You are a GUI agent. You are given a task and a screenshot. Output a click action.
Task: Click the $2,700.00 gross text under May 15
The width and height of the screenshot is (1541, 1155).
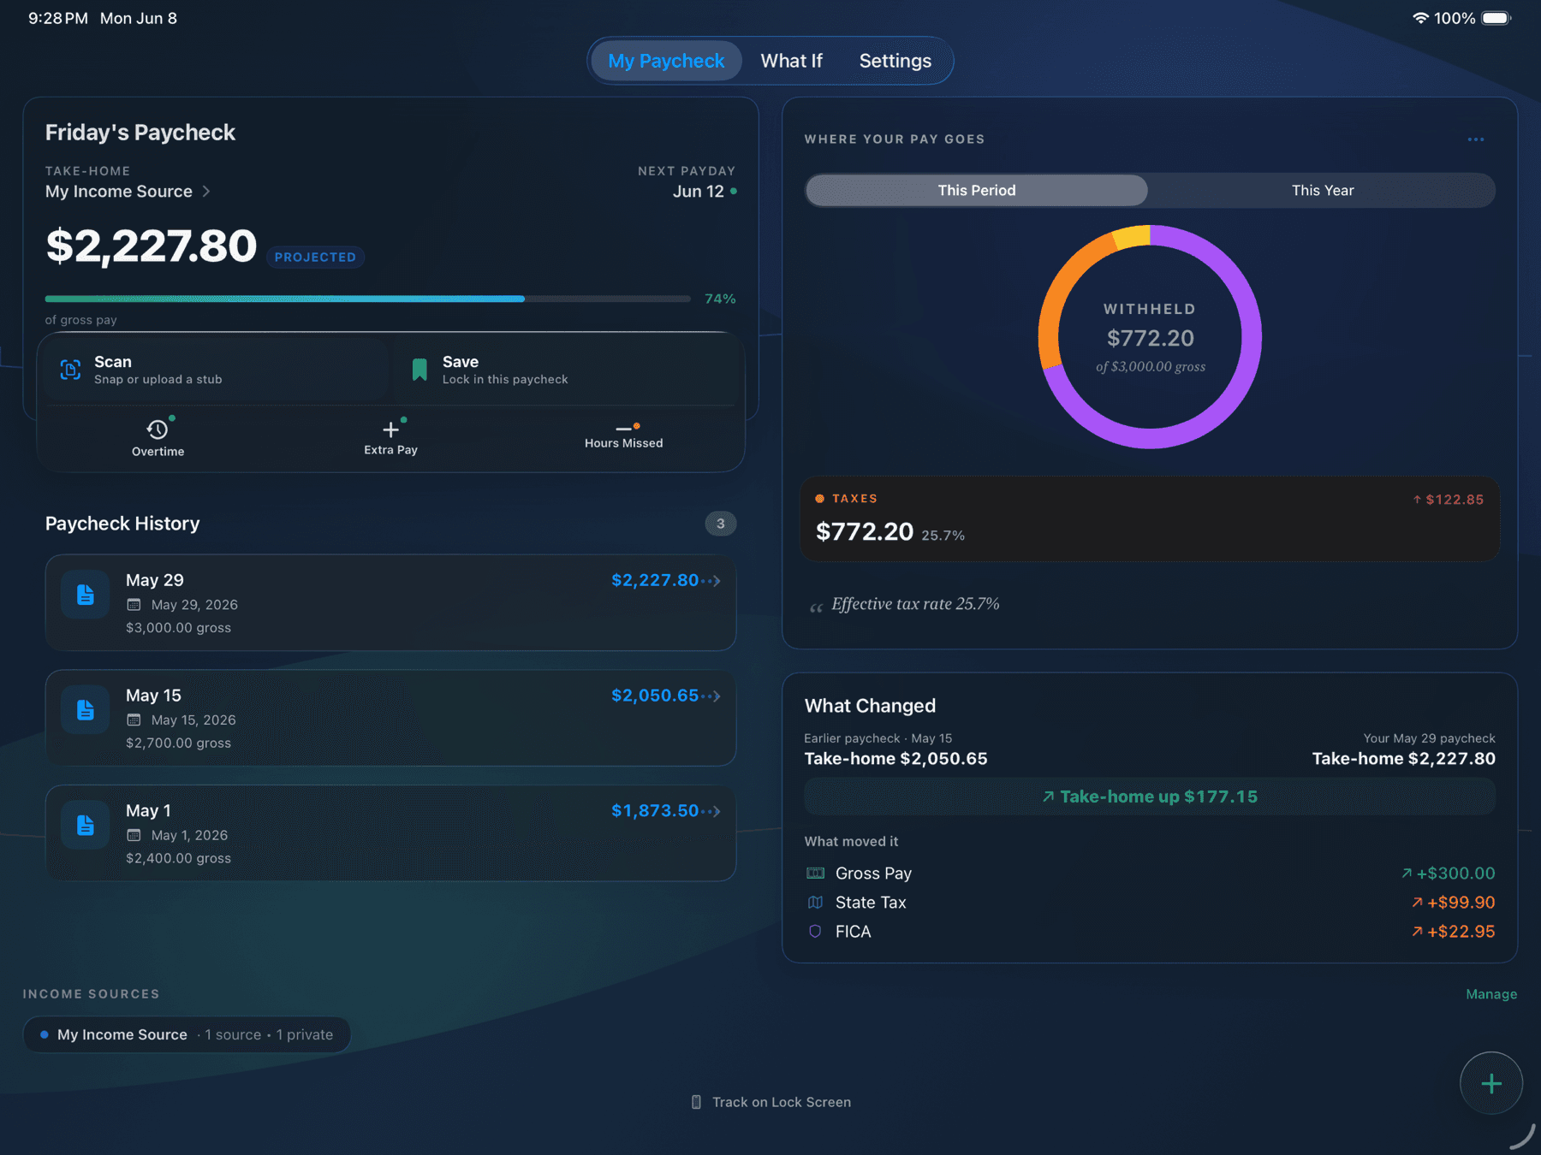click(178, 743)
